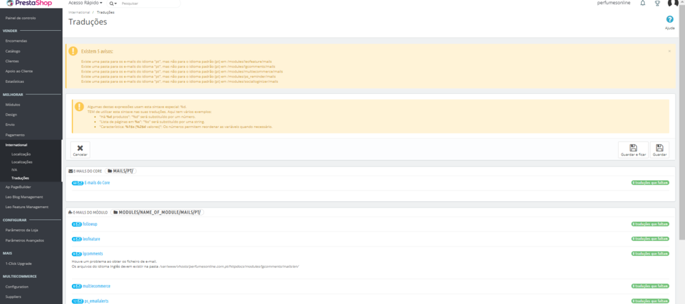The width and height of the screenshot is (685, 304).
Task: Open Leo Blog Management menu
Action: click(x=24, y=197)
